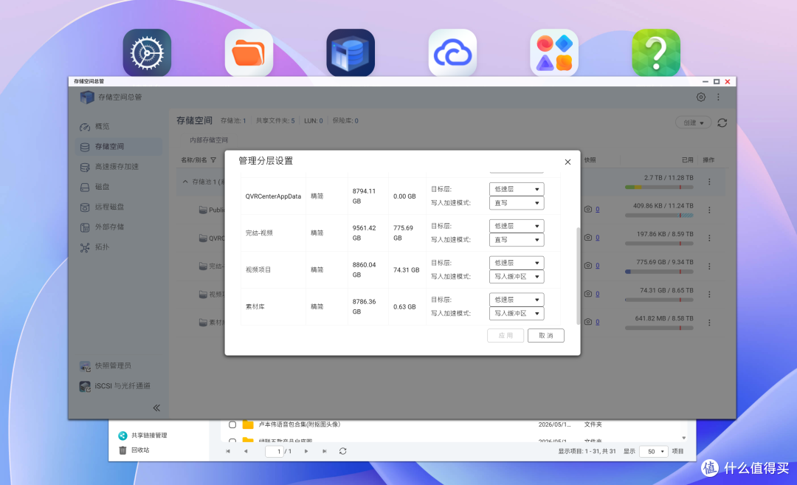Collapse the sidebar with the double chevron
This screenshot has width=797, height=485.
pos(156,407)
